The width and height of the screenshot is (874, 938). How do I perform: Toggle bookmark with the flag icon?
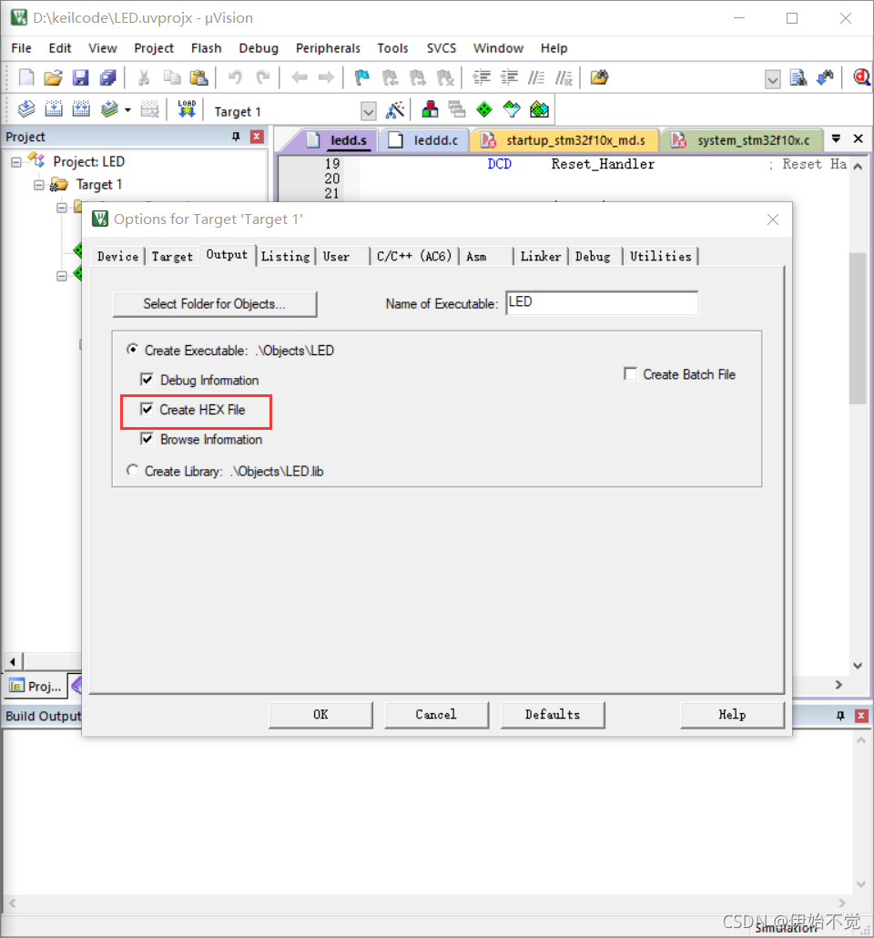click(x=362, y=77)
